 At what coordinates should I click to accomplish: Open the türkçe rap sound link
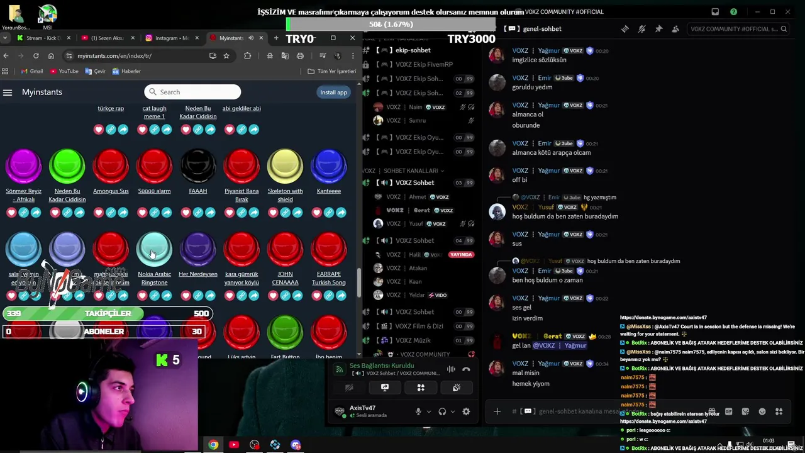111,108
